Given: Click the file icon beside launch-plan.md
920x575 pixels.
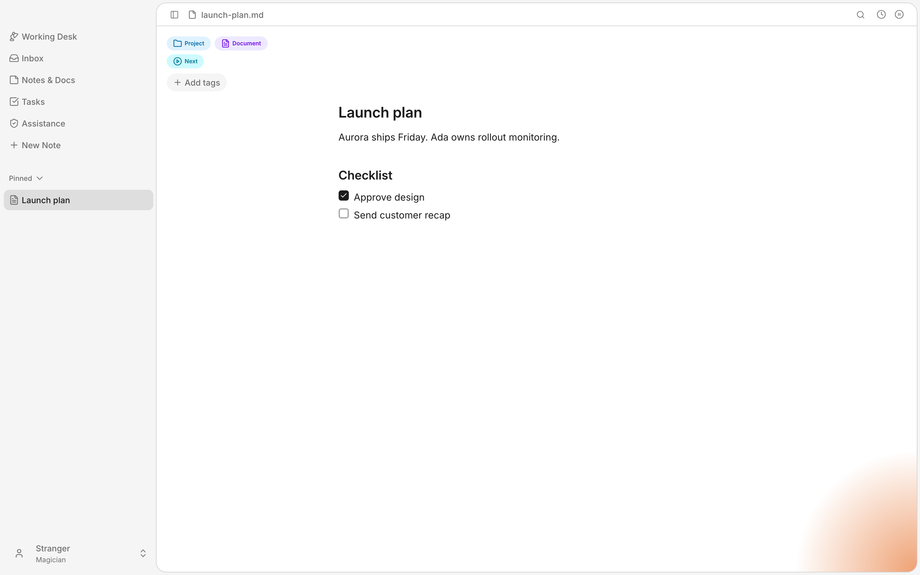Looking at the screenshot, I should 192,15.
